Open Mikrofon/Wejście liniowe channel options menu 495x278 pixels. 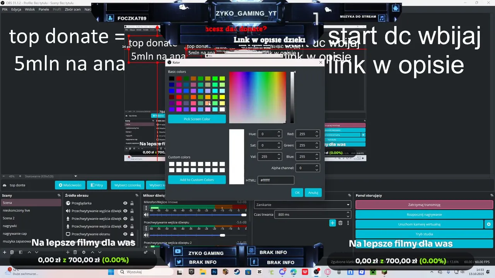tap(146, 208)
